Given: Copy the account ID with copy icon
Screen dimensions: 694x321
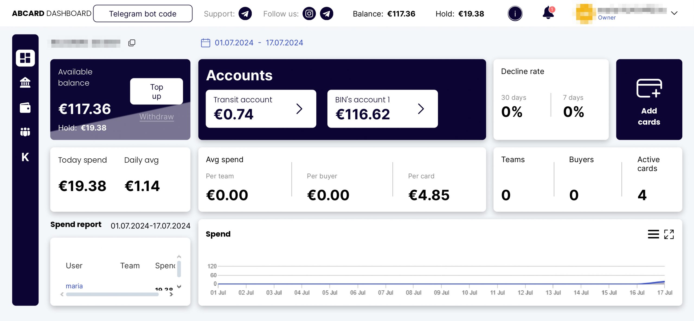Looking at the screenshot, I should click(132, 43).
